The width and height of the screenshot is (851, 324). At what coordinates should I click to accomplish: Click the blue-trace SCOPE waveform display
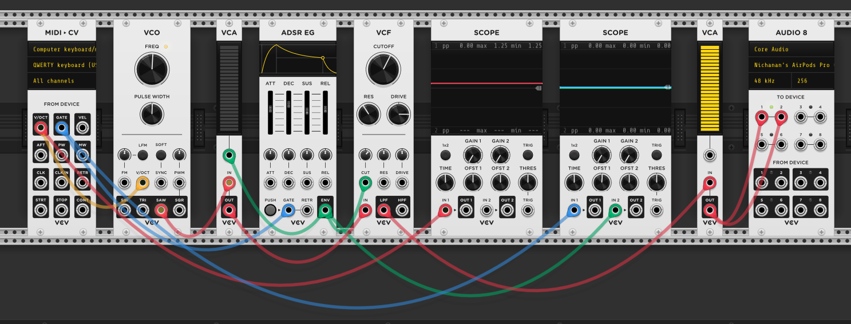tap(615, 89)
